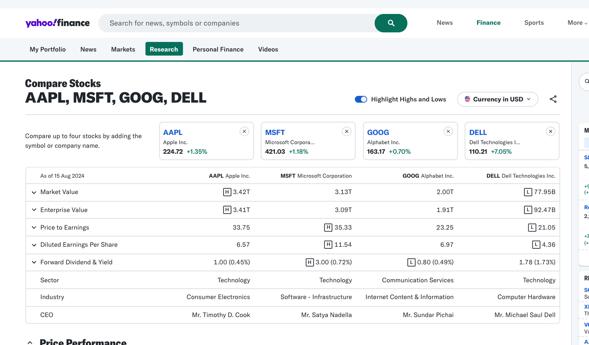This screenshot has height=345, width=589.
Task: Expand the Diluted Earnings Per Share row
Action: point(34,245)
